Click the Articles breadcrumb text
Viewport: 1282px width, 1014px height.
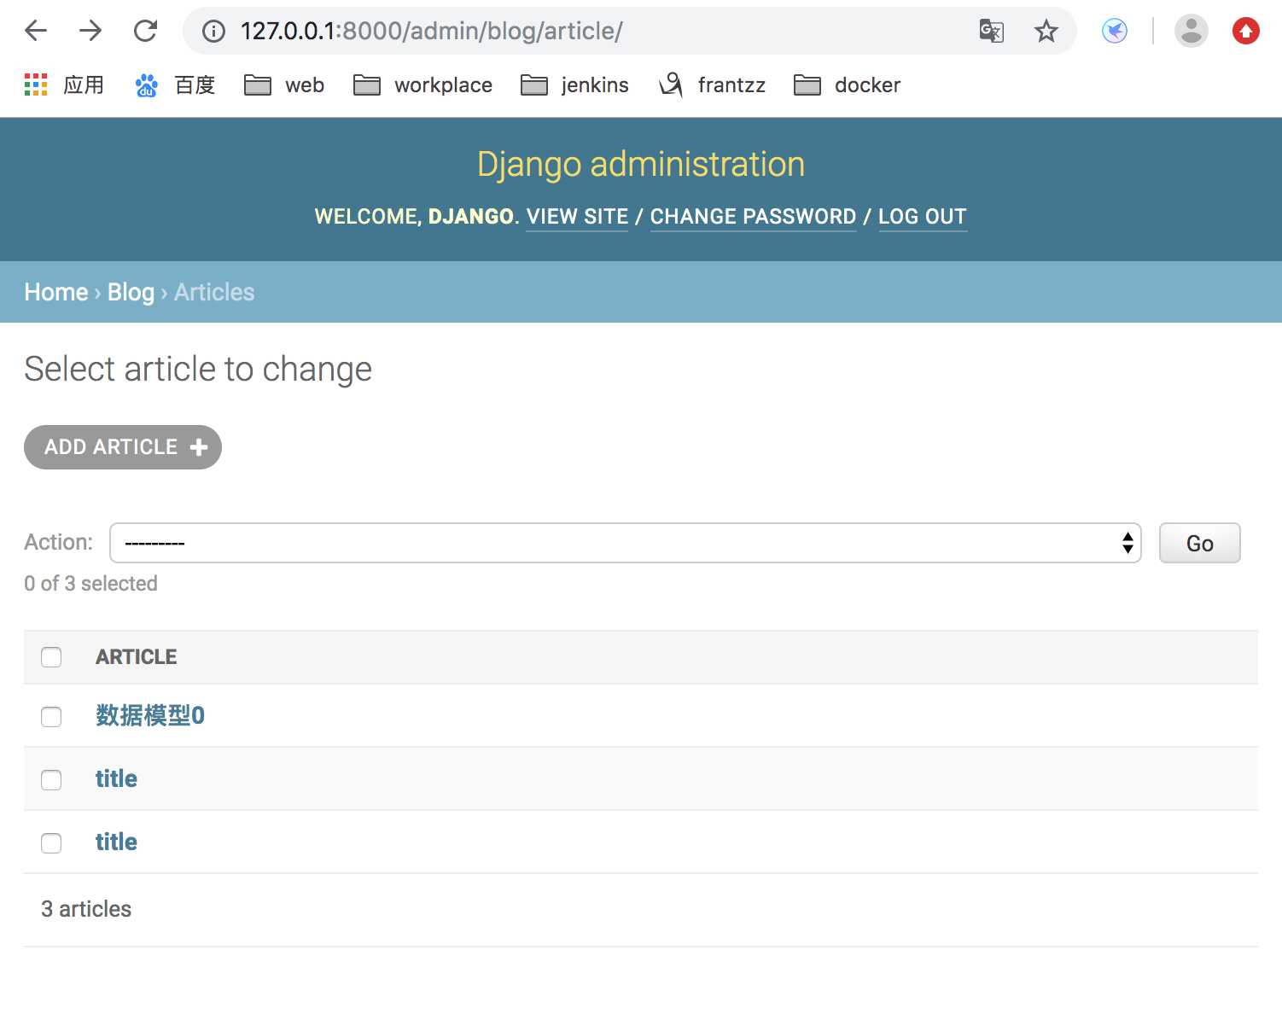(x=214, y=292)
